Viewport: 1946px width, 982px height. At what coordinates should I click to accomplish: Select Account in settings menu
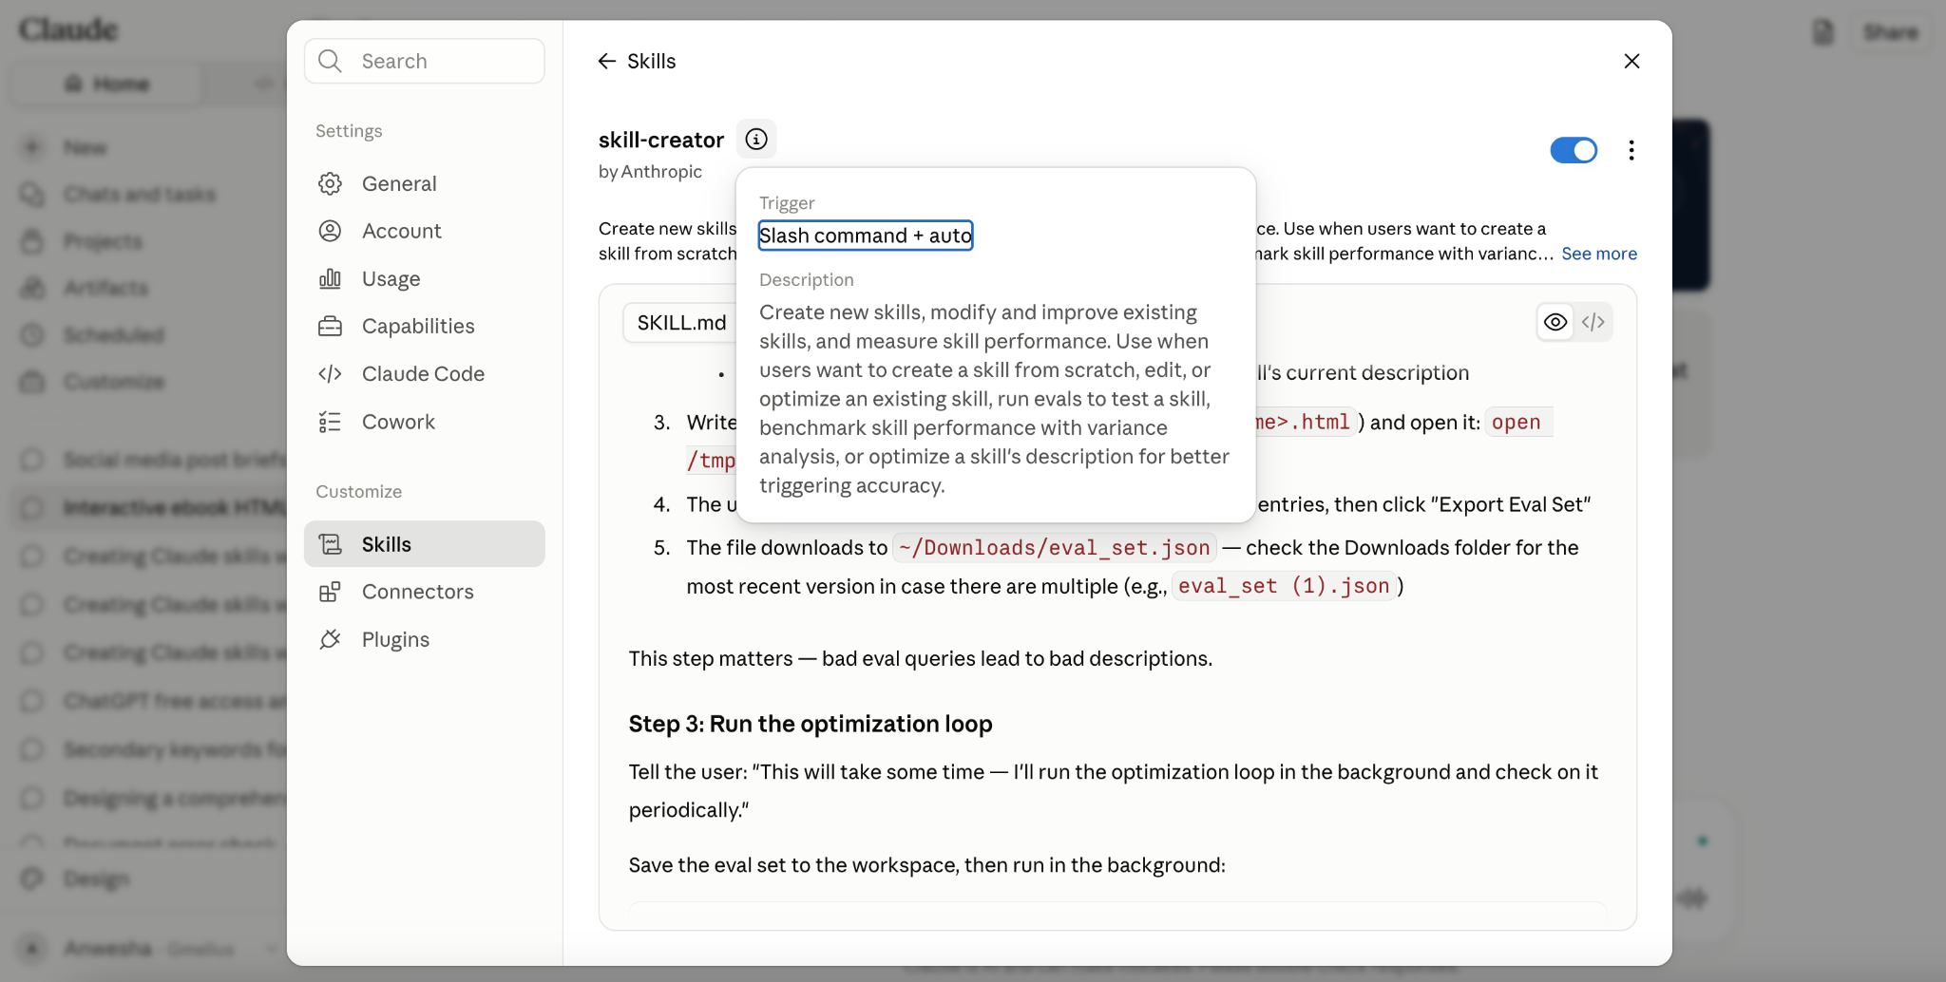[425, 231]
